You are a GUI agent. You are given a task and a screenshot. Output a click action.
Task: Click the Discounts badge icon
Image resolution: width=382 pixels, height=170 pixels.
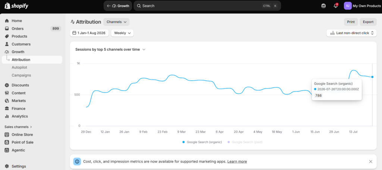(7, 85)
